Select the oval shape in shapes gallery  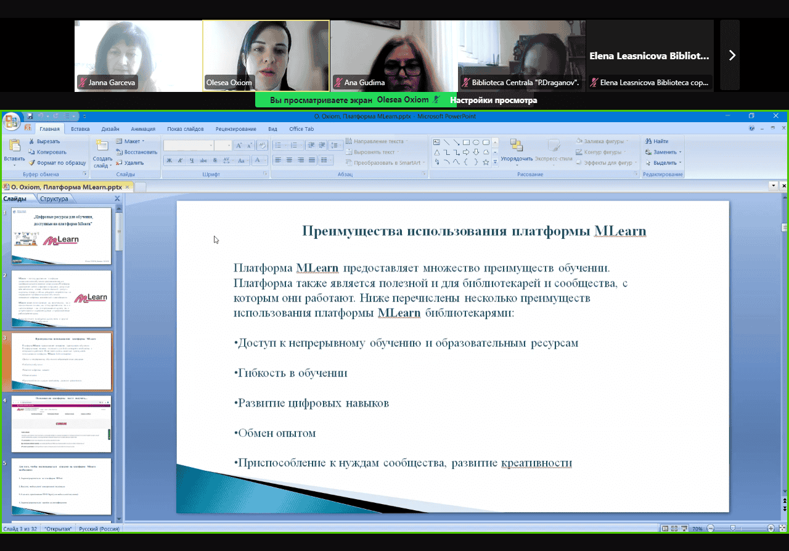point(476,142)
